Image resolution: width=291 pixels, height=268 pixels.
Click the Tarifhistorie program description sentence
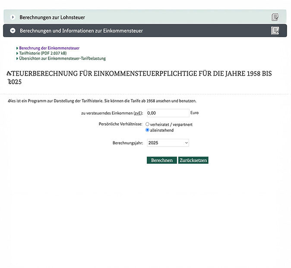coord(102,101)
